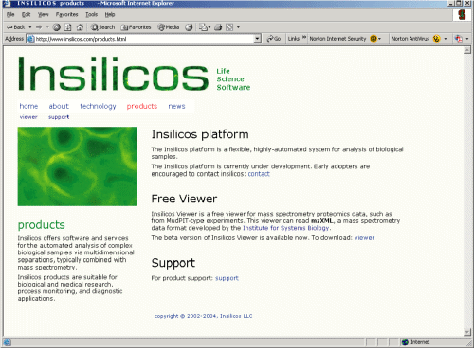Click Norton Internet Security toolbar label
The image size is (474, 348).
pos(337,39)
